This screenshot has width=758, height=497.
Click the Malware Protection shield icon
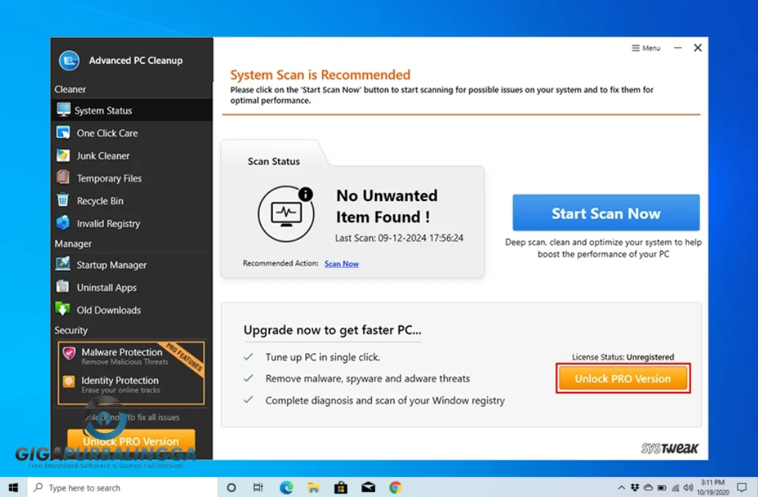point(69,355)
